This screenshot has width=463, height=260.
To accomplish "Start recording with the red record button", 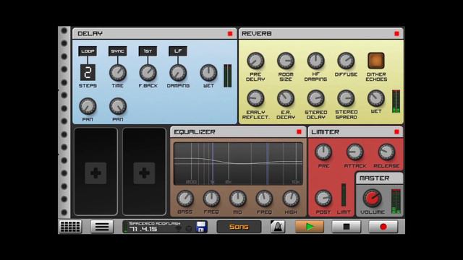I will click(383, 227).
